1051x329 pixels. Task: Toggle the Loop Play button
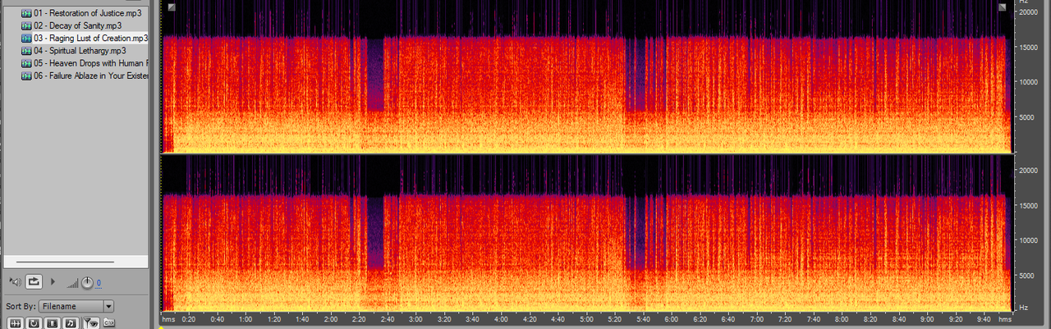pos(34,281)
